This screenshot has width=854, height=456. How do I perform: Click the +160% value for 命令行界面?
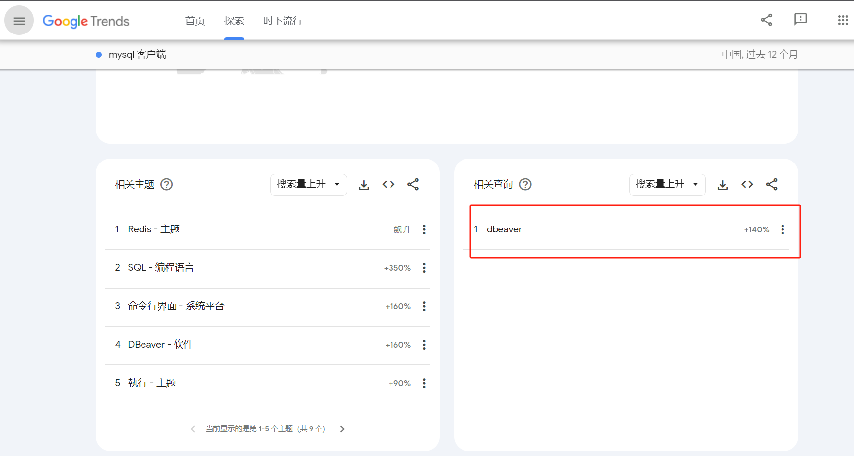click(x=398, y=306)
